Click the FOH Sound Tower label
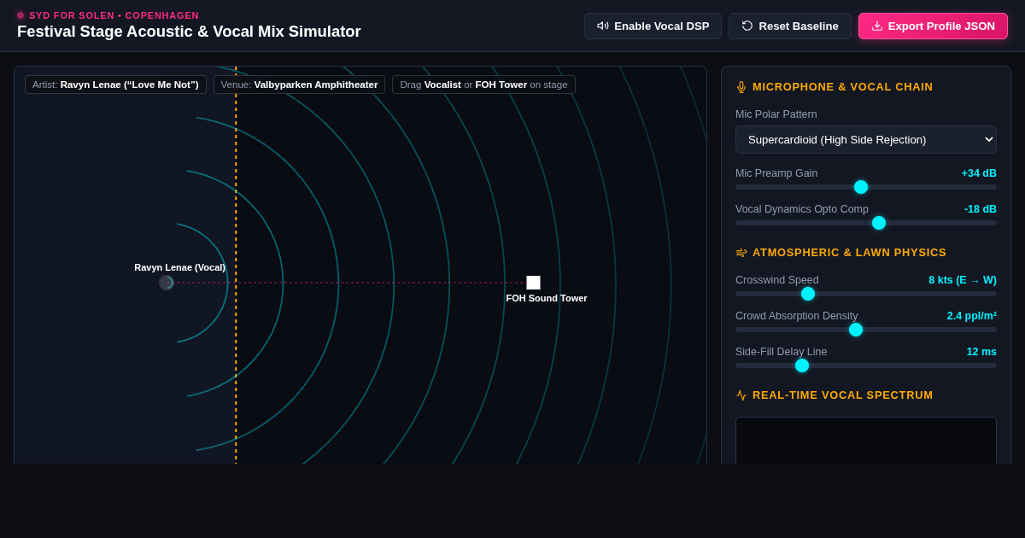Viewport: 1025px width, 538px height. click(x=547, y=298)
